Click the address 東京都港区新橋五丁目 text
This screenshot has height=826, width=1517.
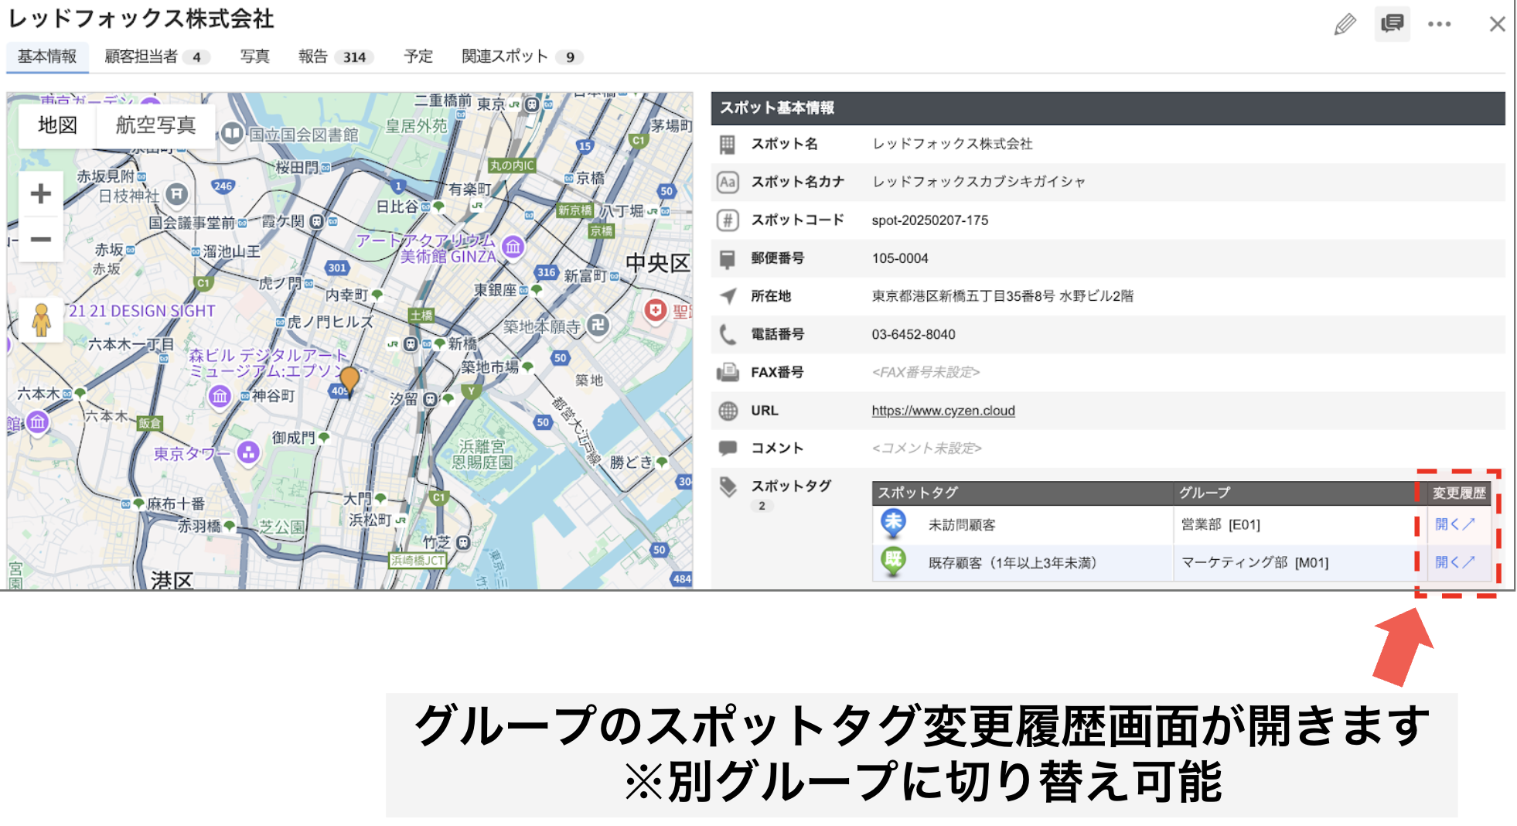pos(1002,296)
